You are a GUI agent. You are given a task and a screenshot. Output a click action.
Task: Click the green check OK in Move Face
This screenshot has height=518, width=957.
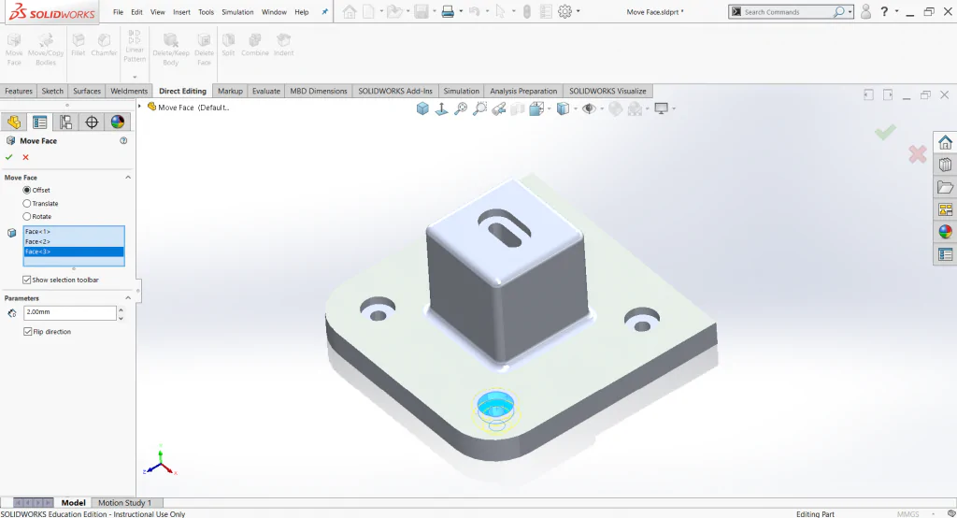[9, 157]
